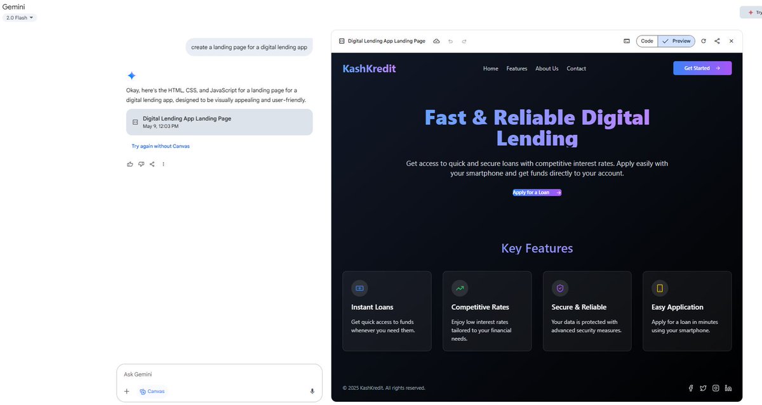
Task: Share the Gemini response
Action: [152, 164]
